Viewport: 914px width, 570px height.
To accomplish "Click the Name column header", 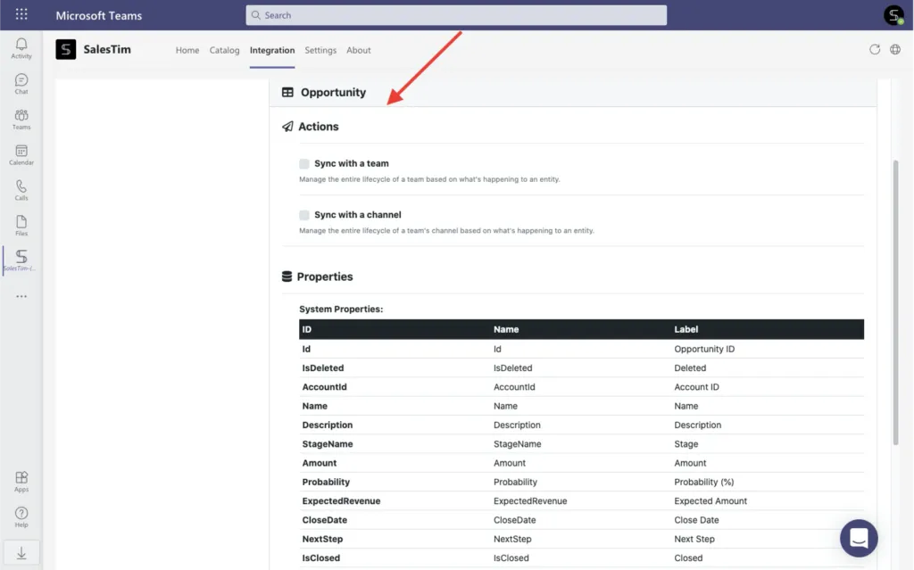I will 506,329.
